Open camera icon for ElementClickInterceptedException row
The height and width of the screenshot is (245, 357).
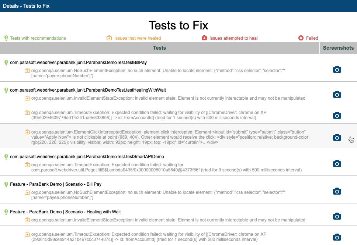337,138
